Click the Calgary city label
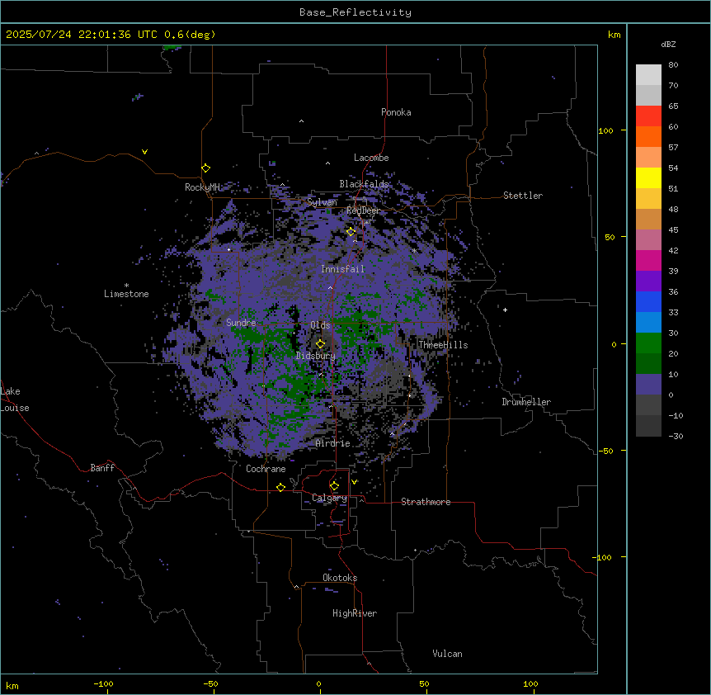 click(x=329, y=498)
